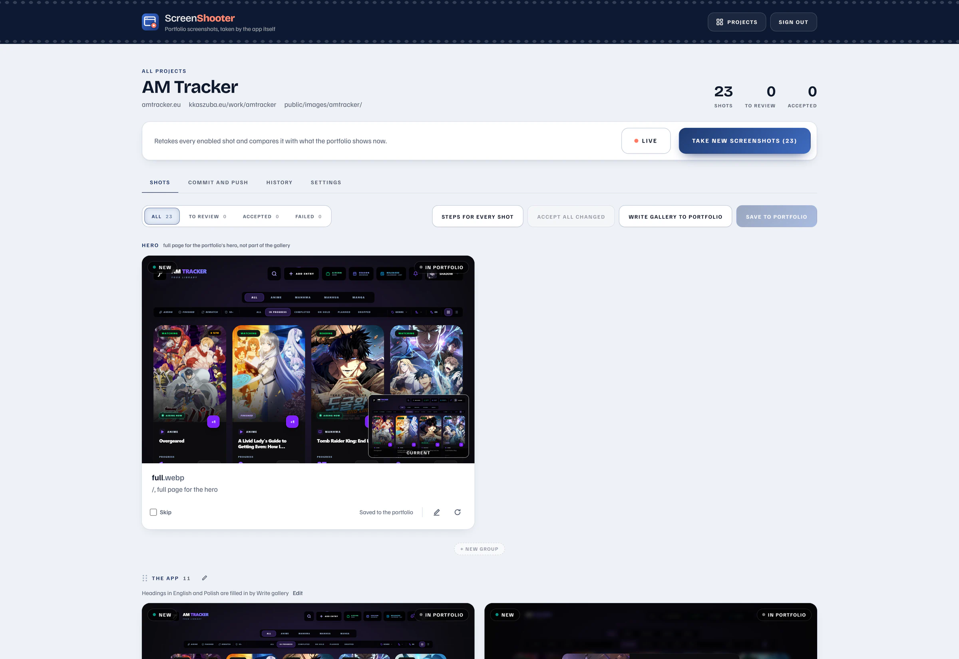Filter shots by To Review
The image size is (959, 659).
point(207,216)
